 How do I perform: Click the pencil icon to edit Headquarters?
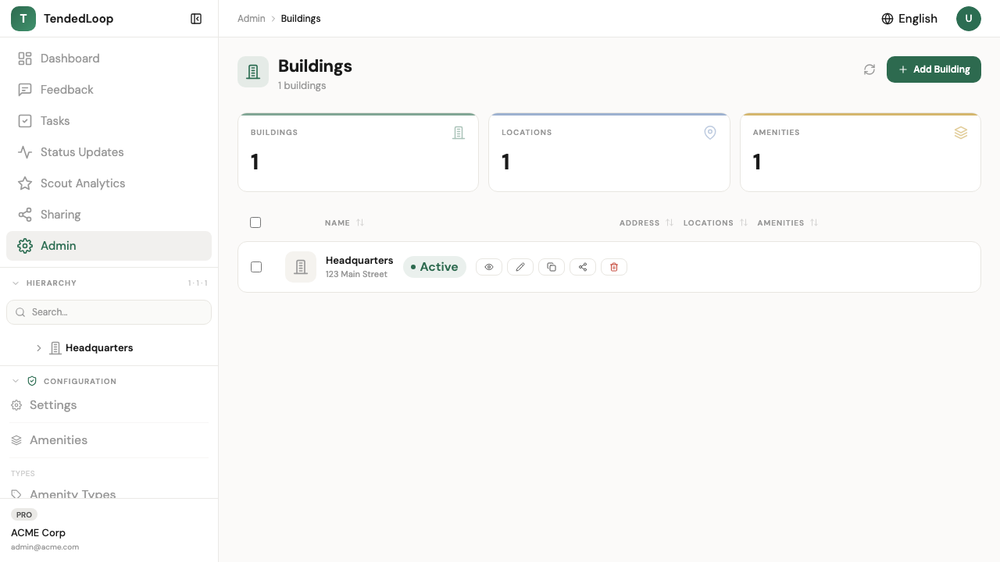pyautogui.click(x=520, y=266)
